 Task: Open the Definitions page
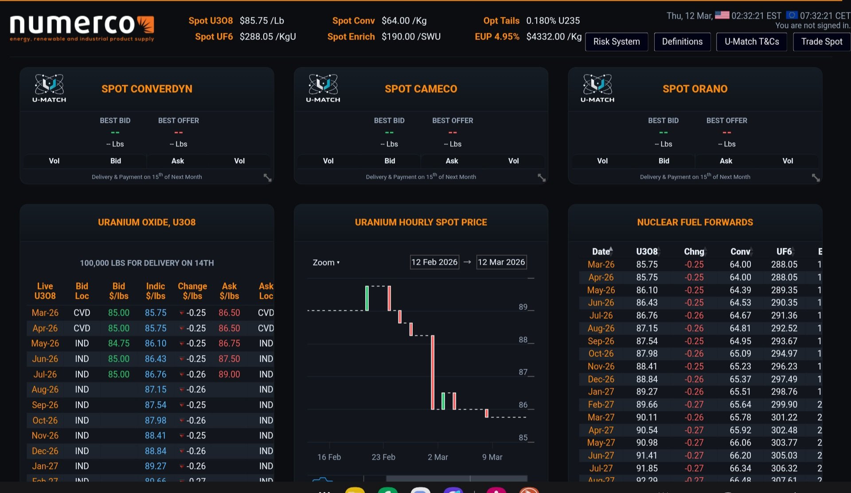[682, 42]
